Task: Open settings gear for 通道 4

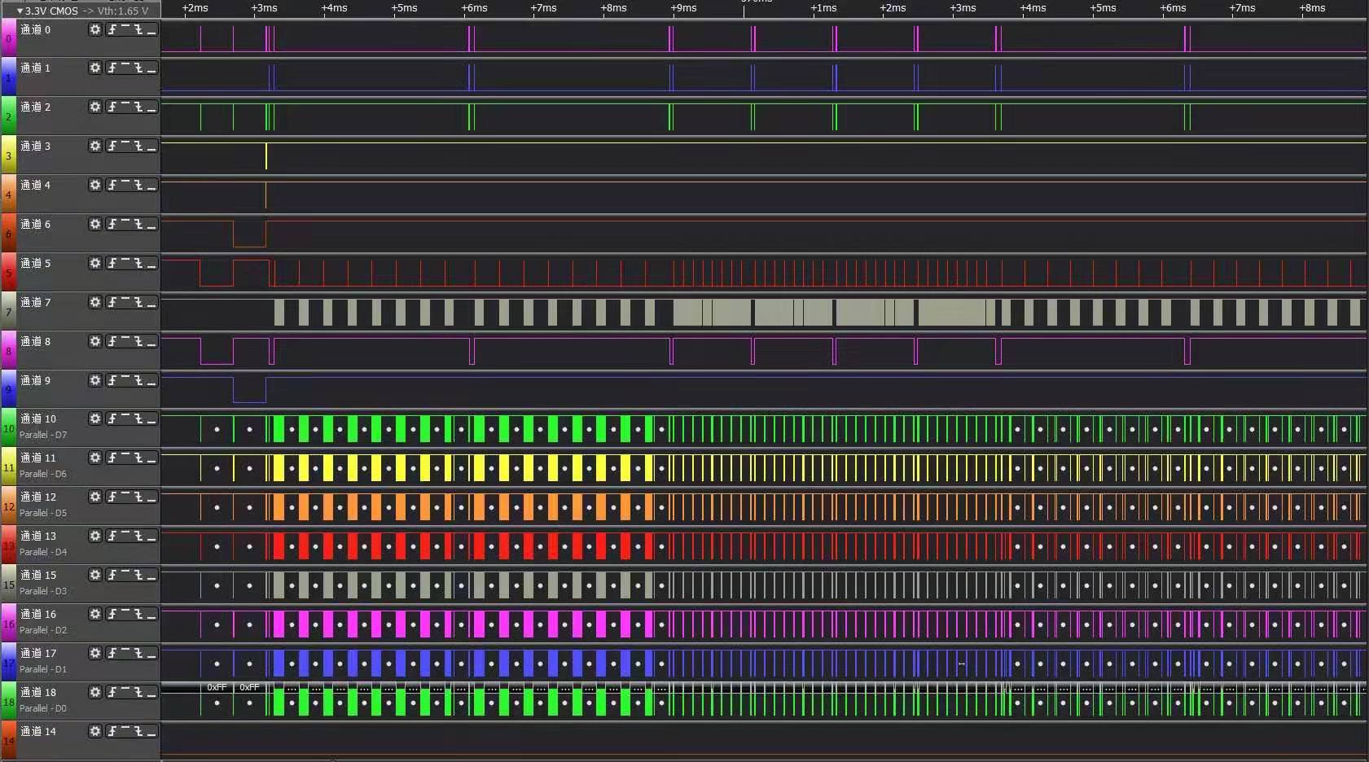Action: coord(95,185)
